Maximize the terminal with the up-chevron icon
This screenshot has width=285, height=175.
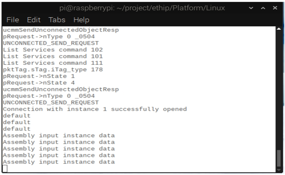[263, 8]
